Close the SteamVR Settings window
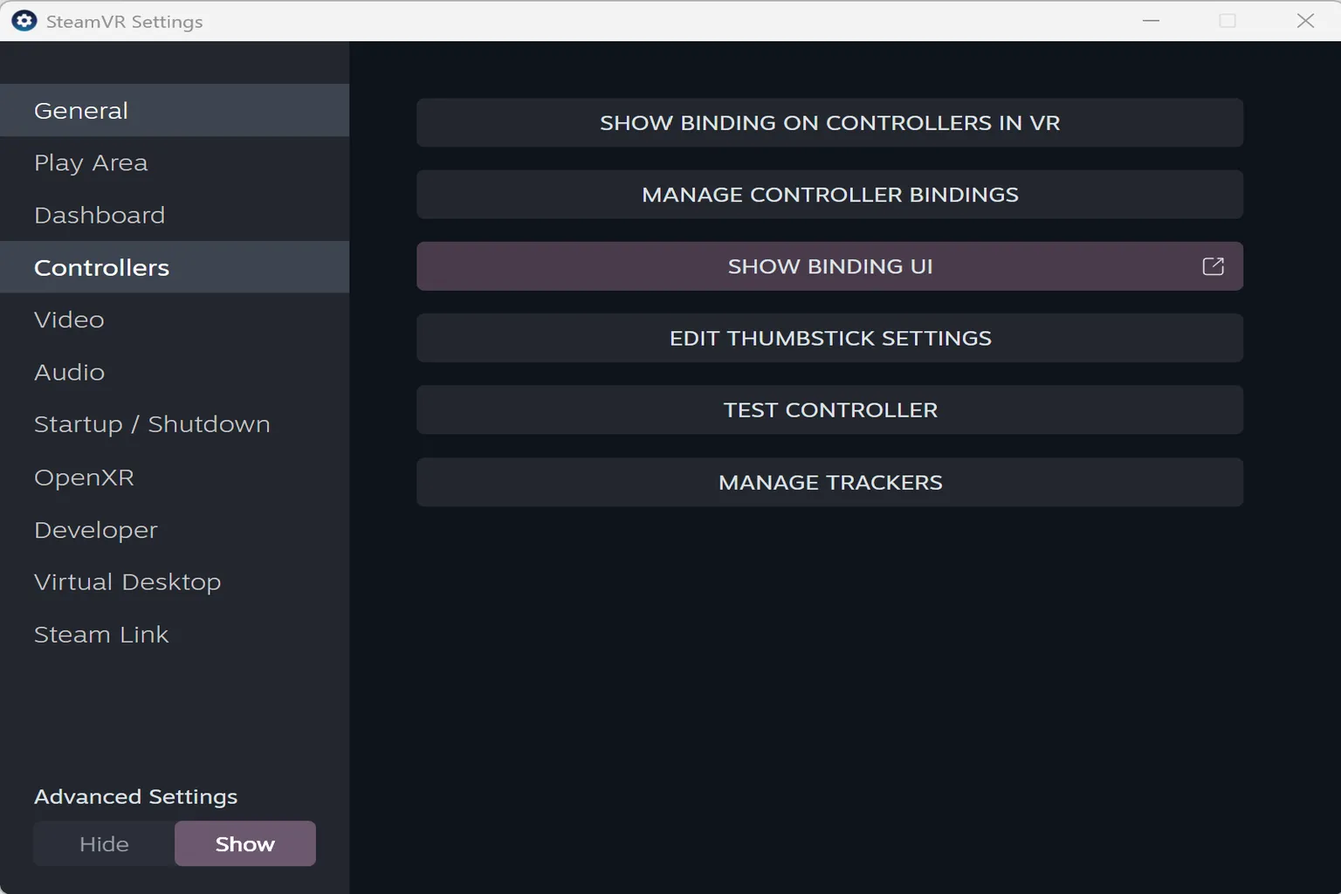 coord(1305,21)
